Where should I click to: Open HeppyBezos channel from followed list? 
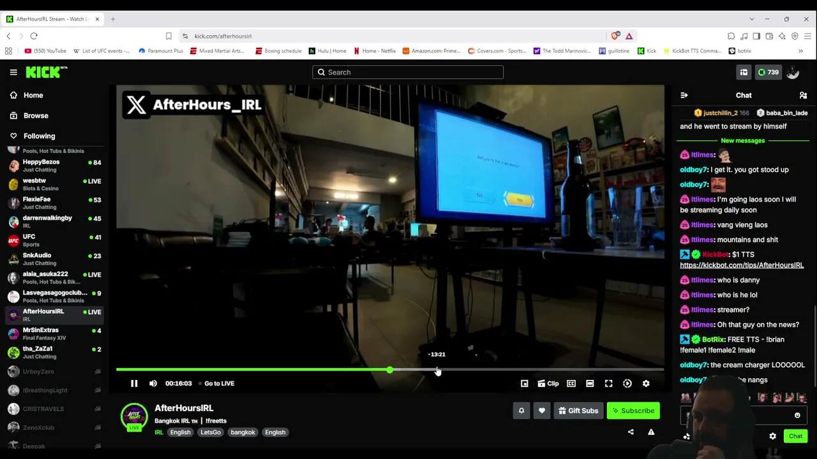click(x=54, y=165)
